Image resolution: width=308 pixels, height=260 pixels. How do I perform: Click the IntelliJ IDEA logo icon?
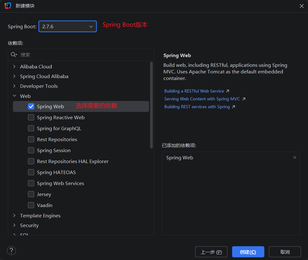(8, 6)
